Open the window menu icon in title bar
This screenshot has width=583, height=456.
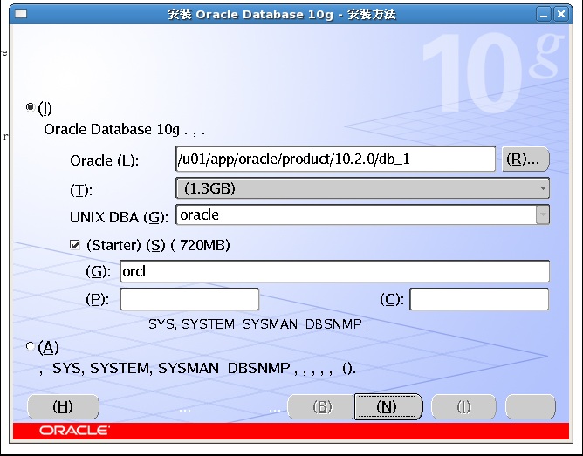(x=21, y=14)
